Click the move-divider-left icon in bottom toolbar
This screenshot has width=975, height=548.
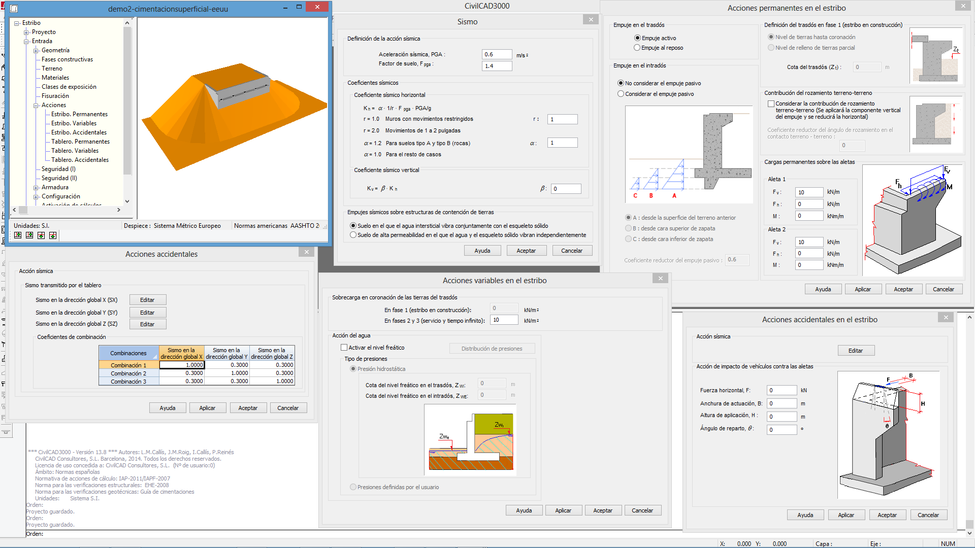(x=29, y=235)
